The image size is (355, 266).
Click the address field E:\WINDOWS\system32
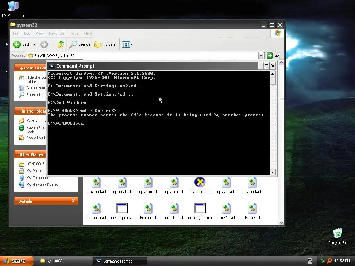(x=142, y=56)
